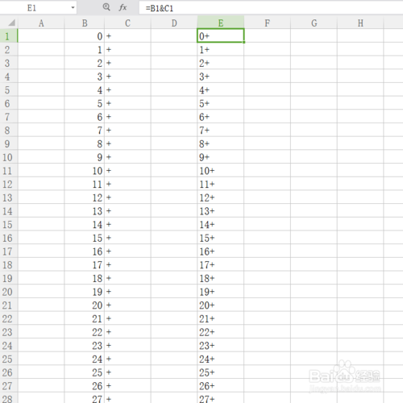Select column H header
This screenshot has height=403, width=403.
(360, 23)
